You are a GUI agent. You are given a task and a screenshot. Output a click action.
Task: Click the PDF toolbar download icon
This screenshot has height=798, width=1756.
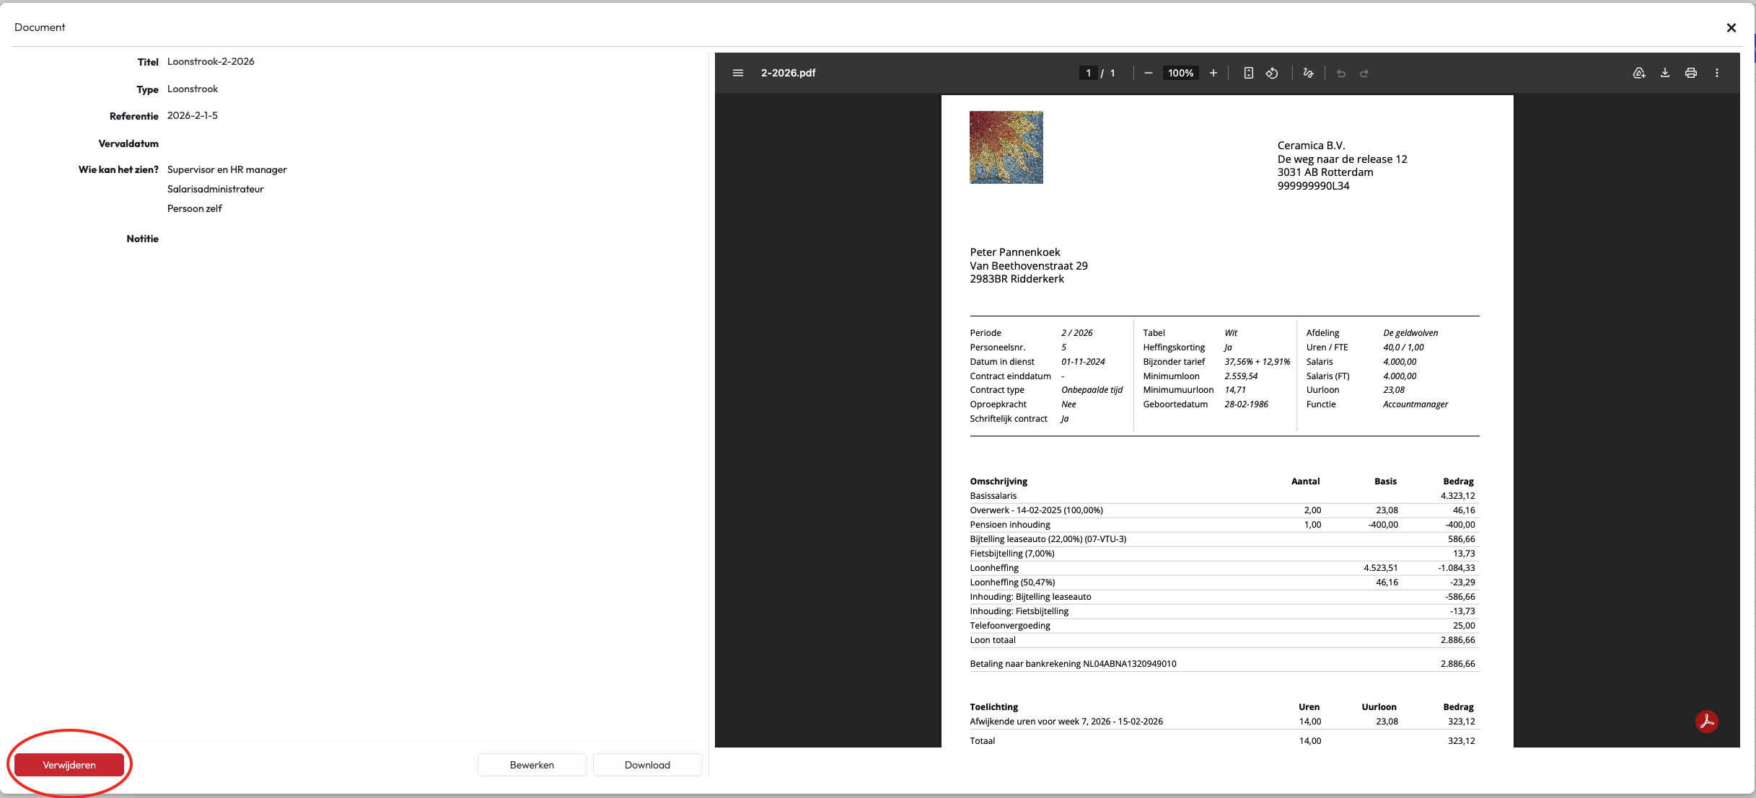(x=1665, y=73)
